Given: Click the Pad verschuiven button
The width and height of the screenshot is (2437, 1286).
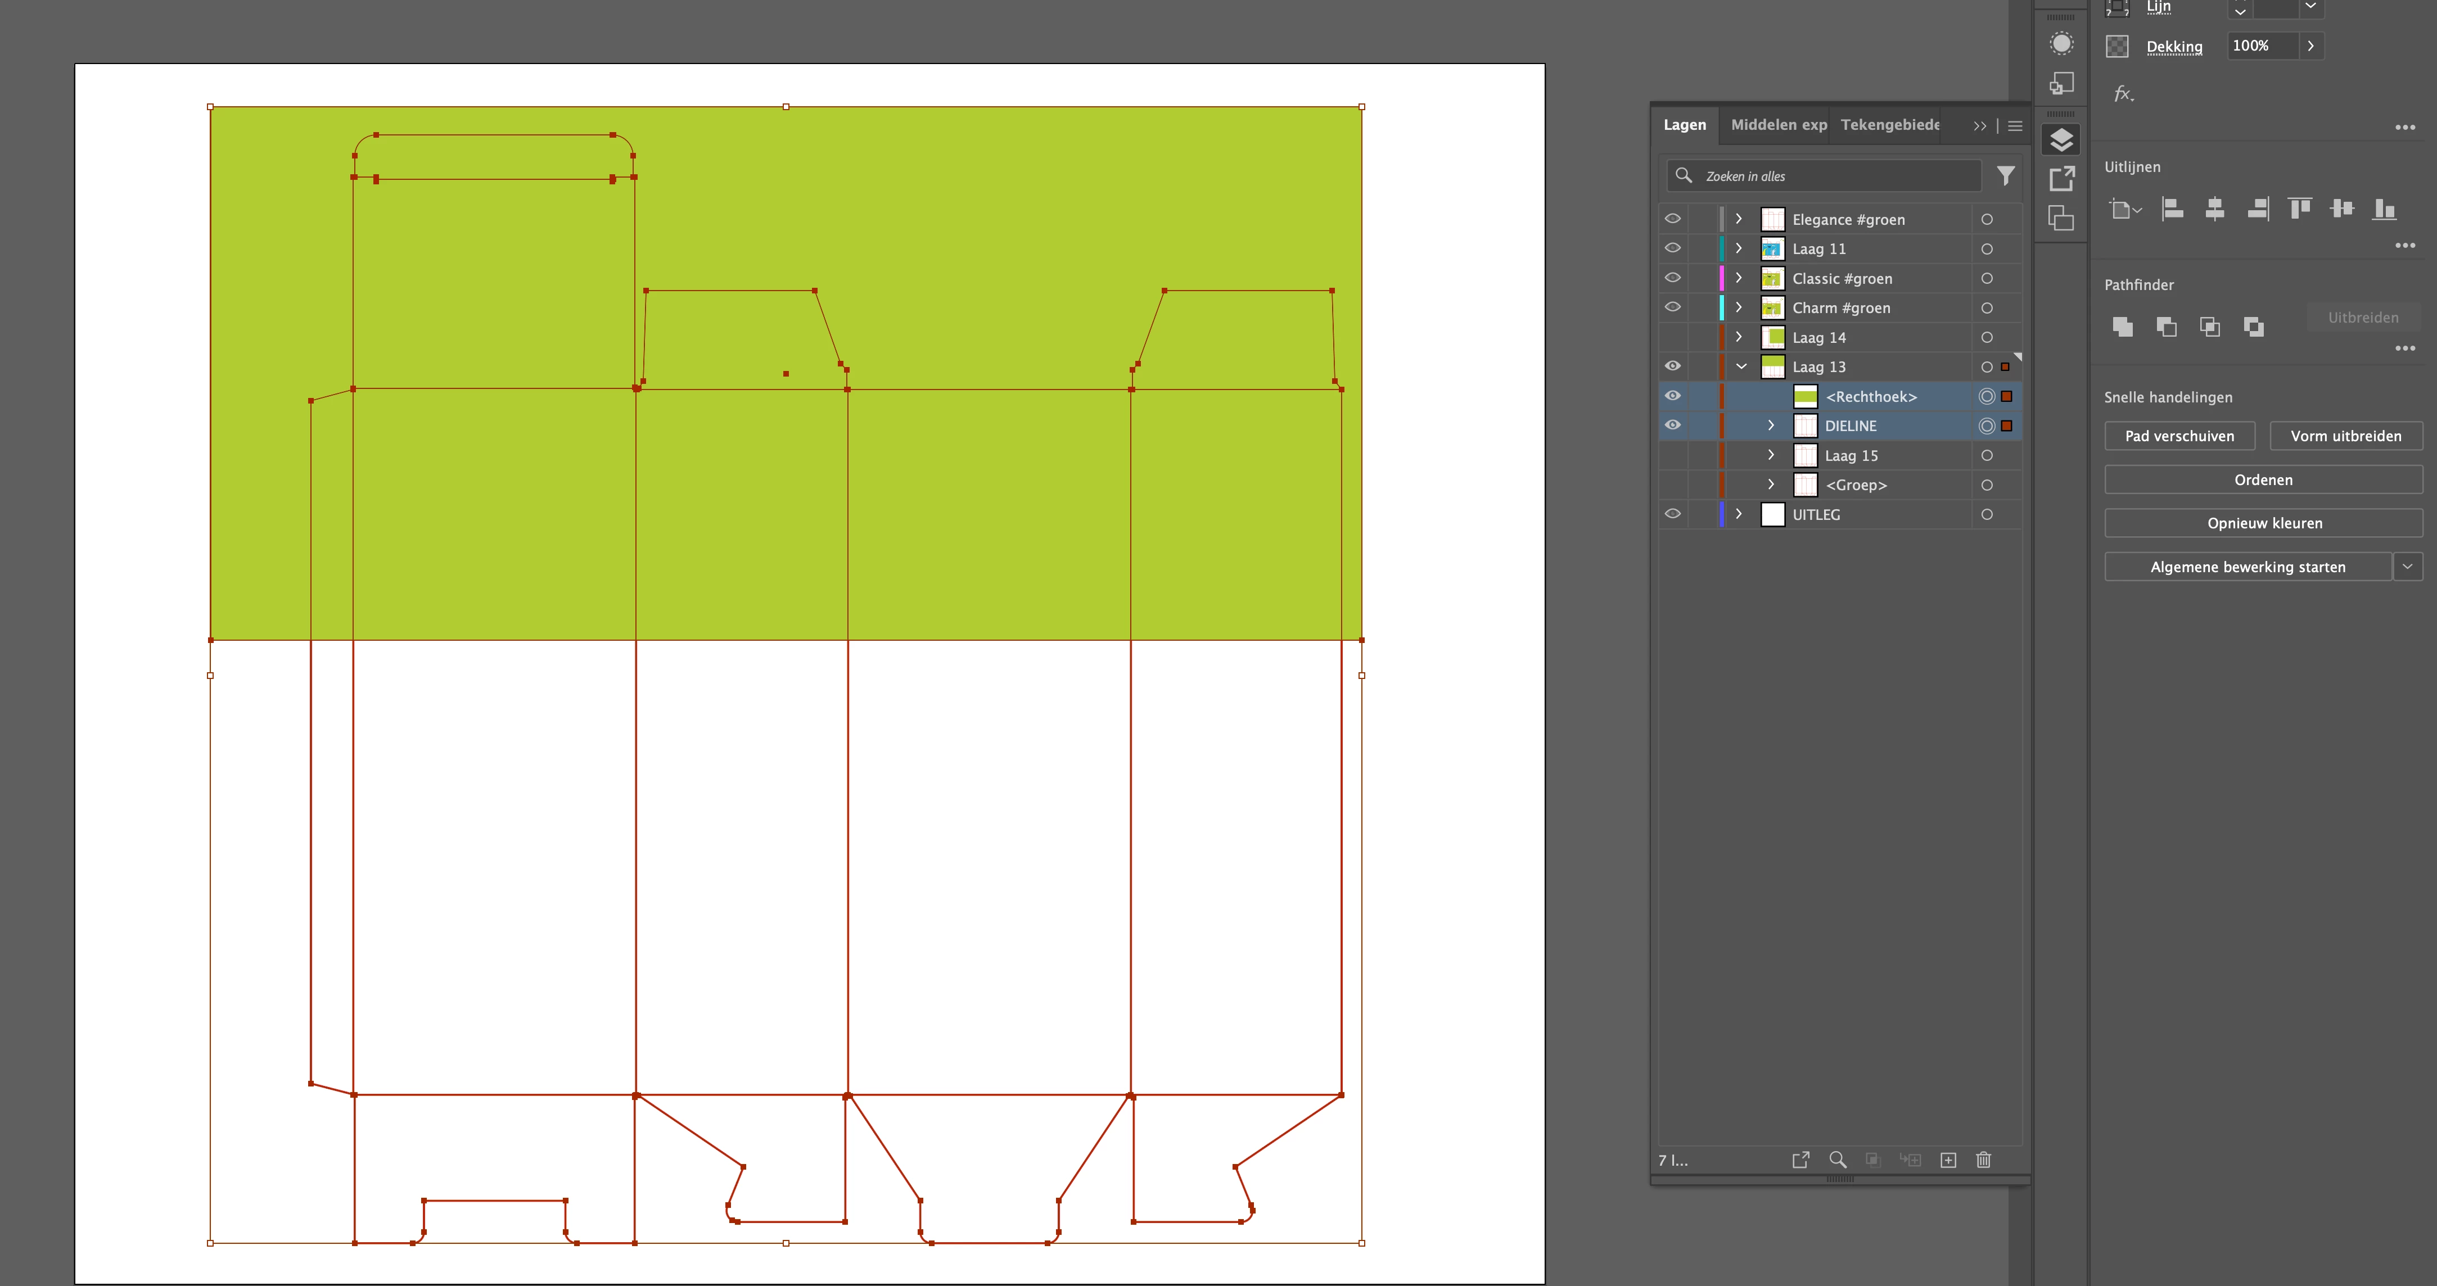Looking at the screenshot, I should [x=2179, y=436].
